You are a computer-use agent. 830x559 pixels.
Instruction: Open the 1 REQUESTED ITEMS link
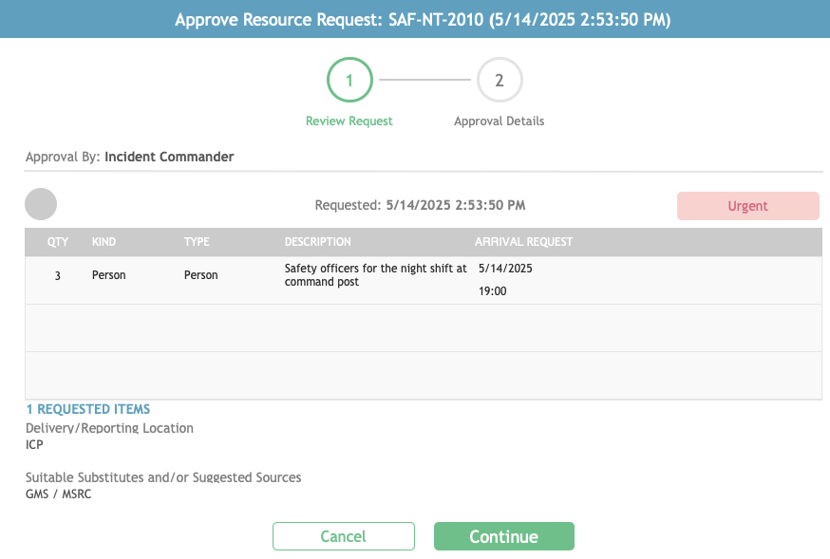click(x=87, y=408)
